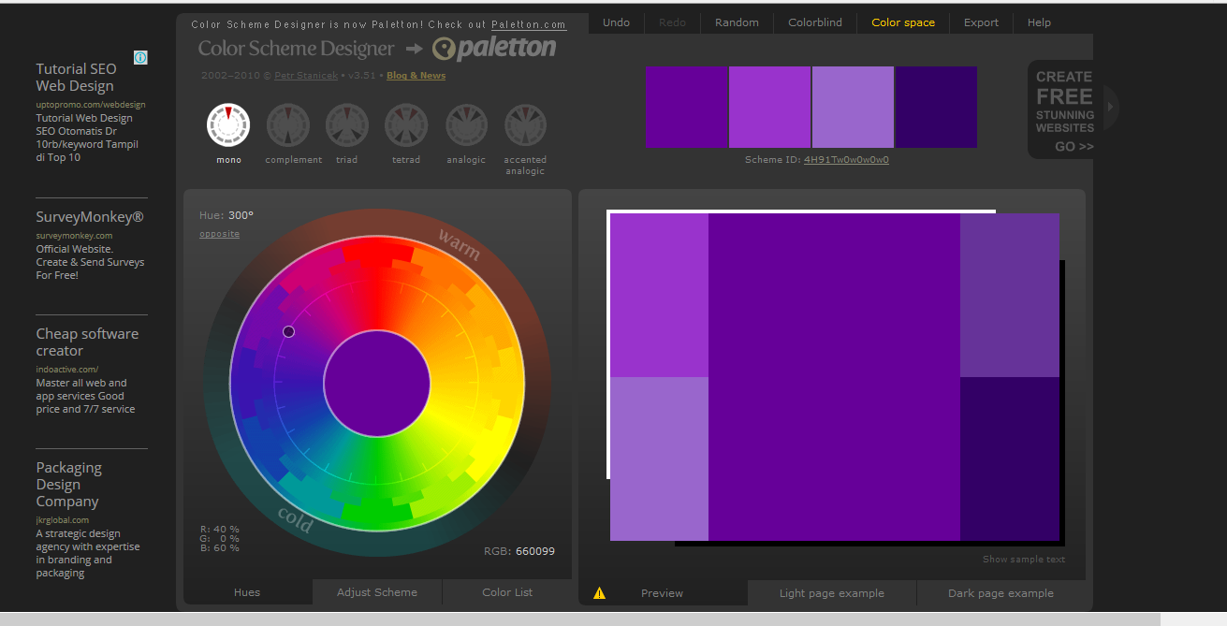Click the uptopromo.com/webdesign ad URL
This screenshot has width=1227, height=626.
(x=91, y=105)
